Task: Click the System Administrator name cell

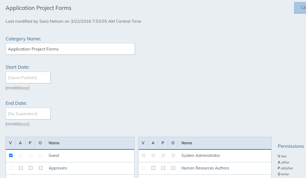Action: tap(201, 155)
